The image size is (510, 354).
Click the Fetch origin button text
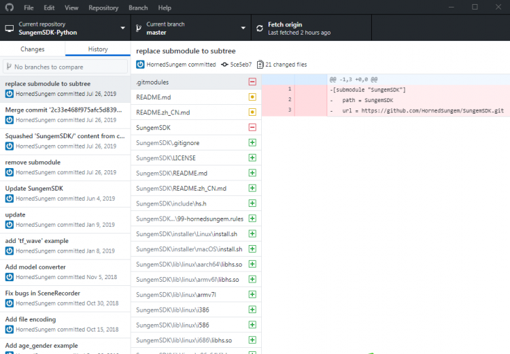[285, 25]
